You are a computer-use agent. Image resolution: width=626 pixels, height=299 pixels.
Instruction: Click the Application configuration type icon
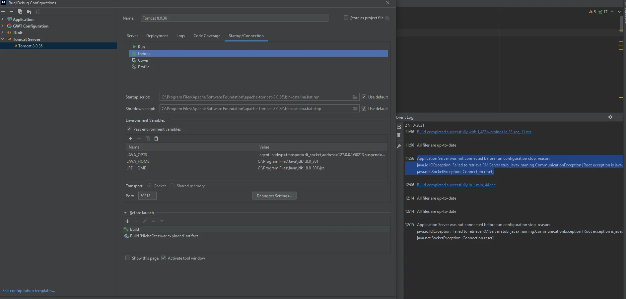pos(9,19)
